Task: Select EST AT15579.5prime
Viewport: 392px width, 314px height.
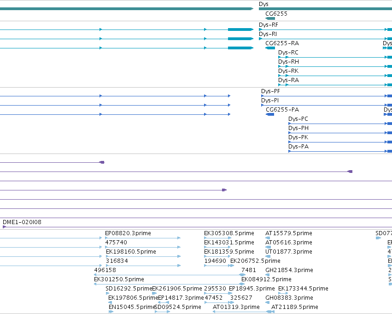Action: [289, 233]
